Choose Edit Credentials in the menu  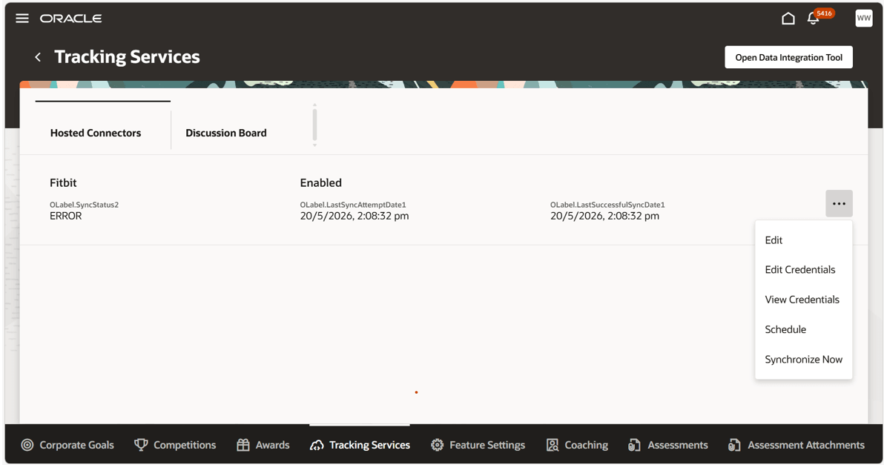point(803,269)
